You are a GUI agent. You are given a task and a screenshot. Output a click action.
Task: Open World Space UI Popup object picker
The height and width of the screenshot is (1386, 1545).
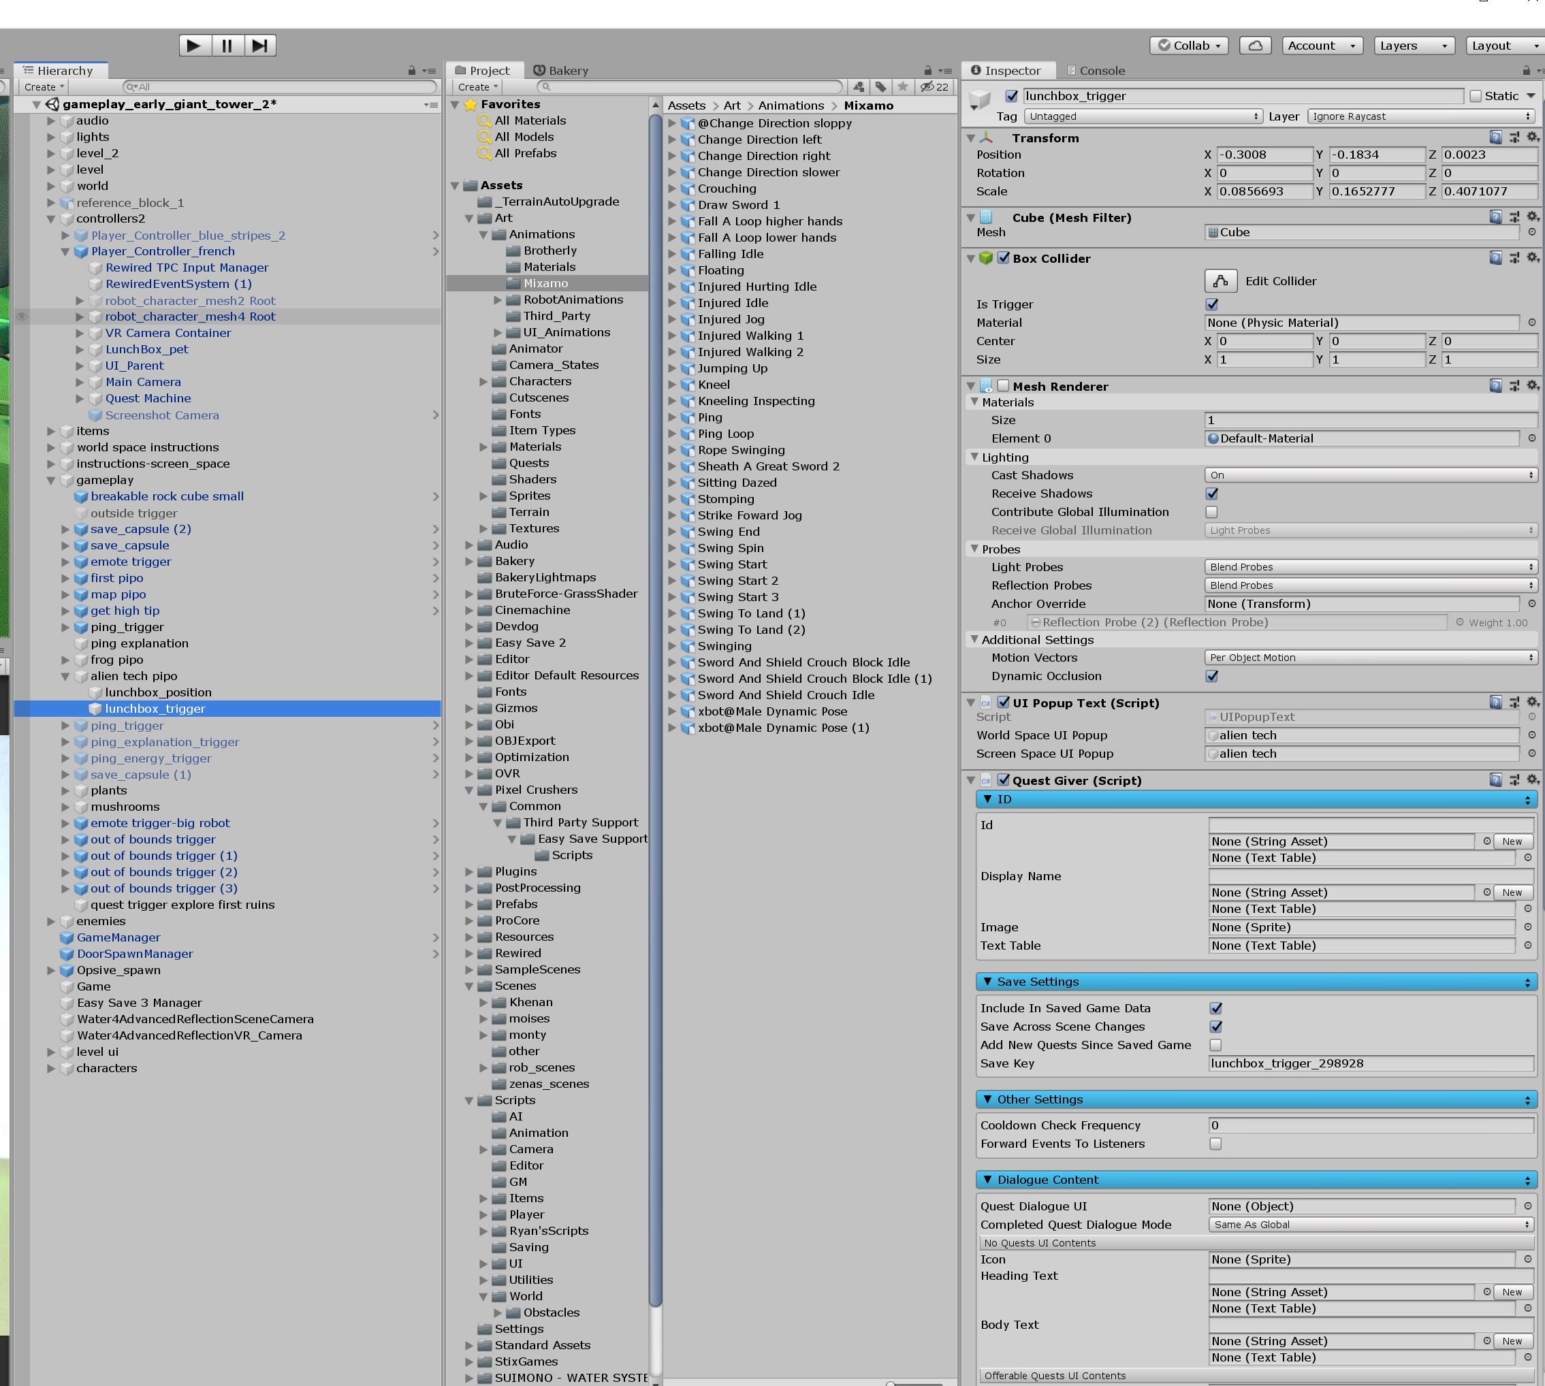coord(1532,736)
